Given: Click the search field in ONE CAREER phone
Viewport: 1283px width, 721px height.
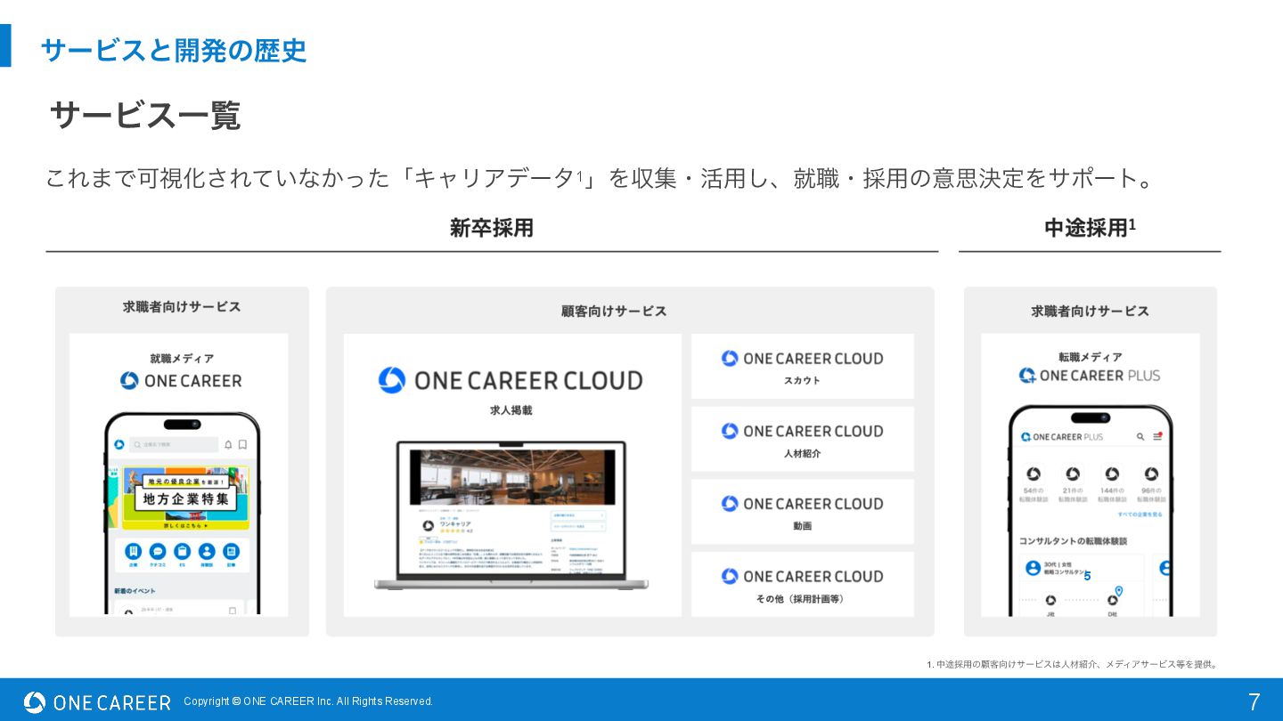Looking at the screenshot, I should pyautogui.click(x=174, y=444).
